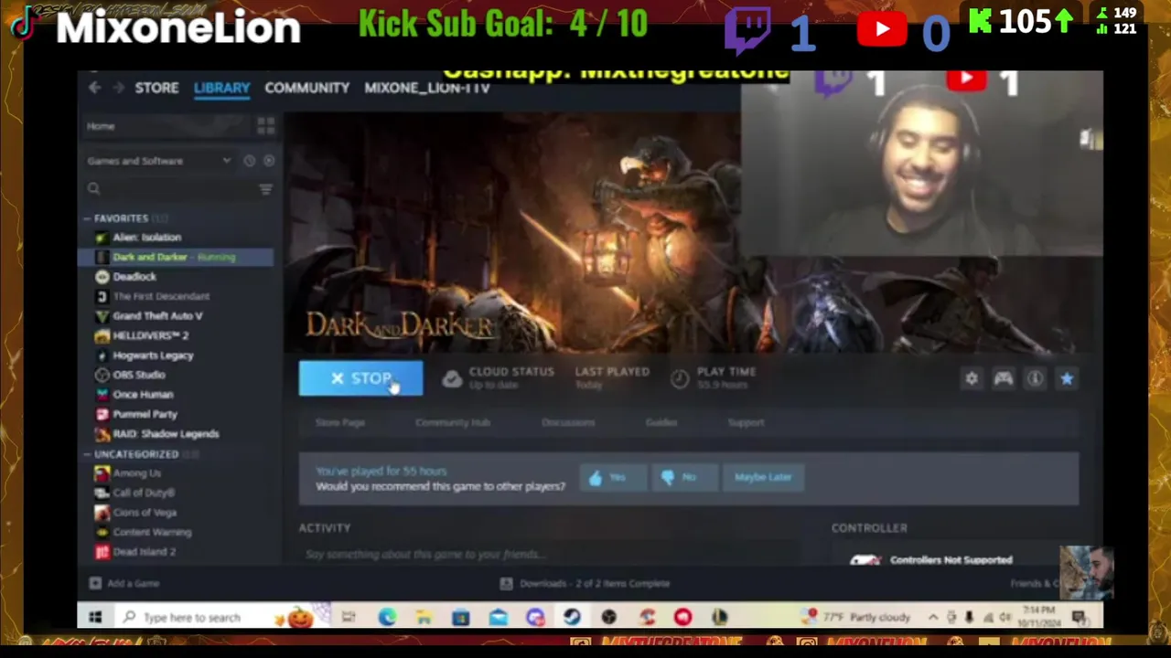Image resolution: width=1171 pixels, height=658 pixels.
Task: Open the MIXONE_LION-TTV profile tab
Action: click(426, 88)
